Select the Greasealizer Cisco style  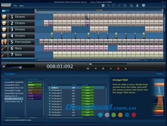coord(12,85)
